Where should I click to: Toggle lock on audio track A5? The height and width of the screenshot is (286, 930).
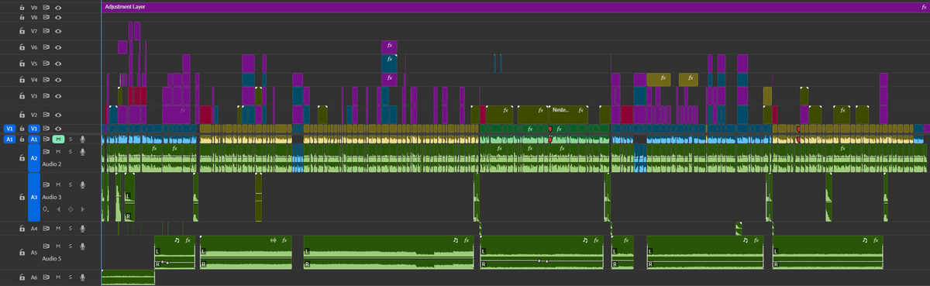pyautogui.click(x=22, y=252)
